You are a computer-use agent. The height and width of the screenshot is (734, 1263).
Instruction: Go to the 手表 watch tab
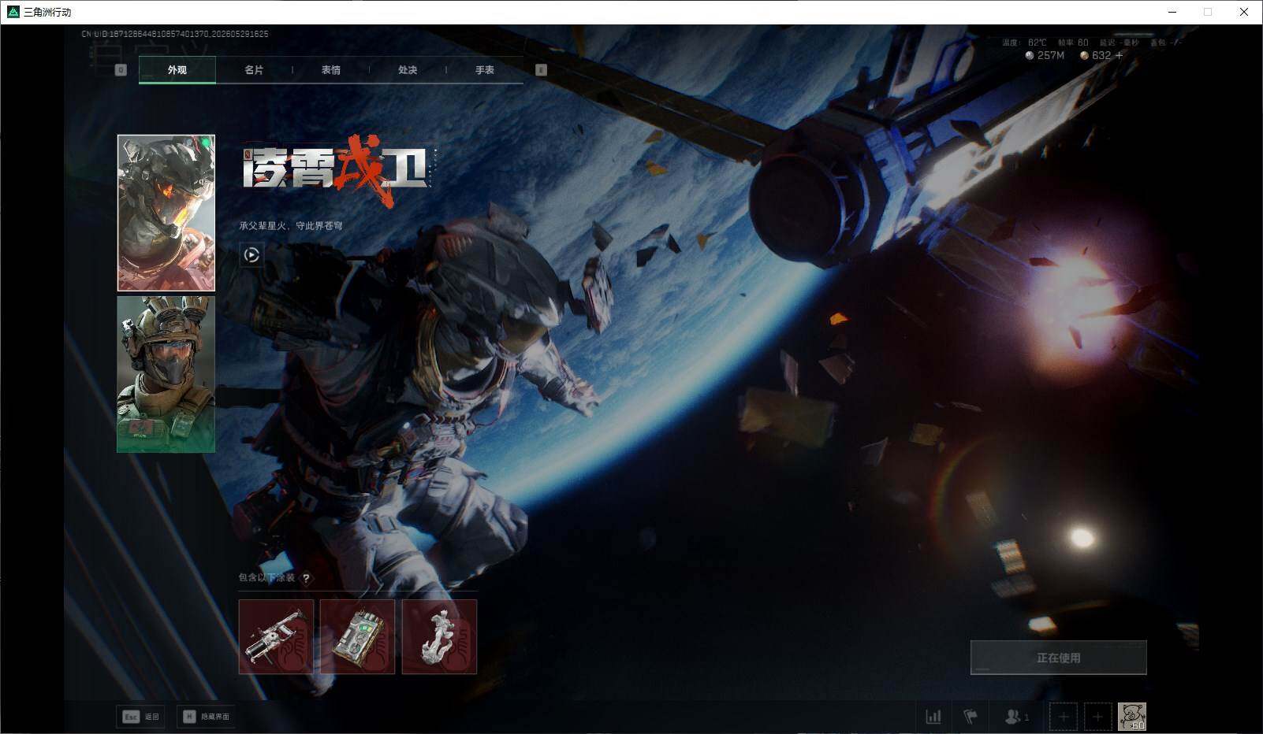485,70
